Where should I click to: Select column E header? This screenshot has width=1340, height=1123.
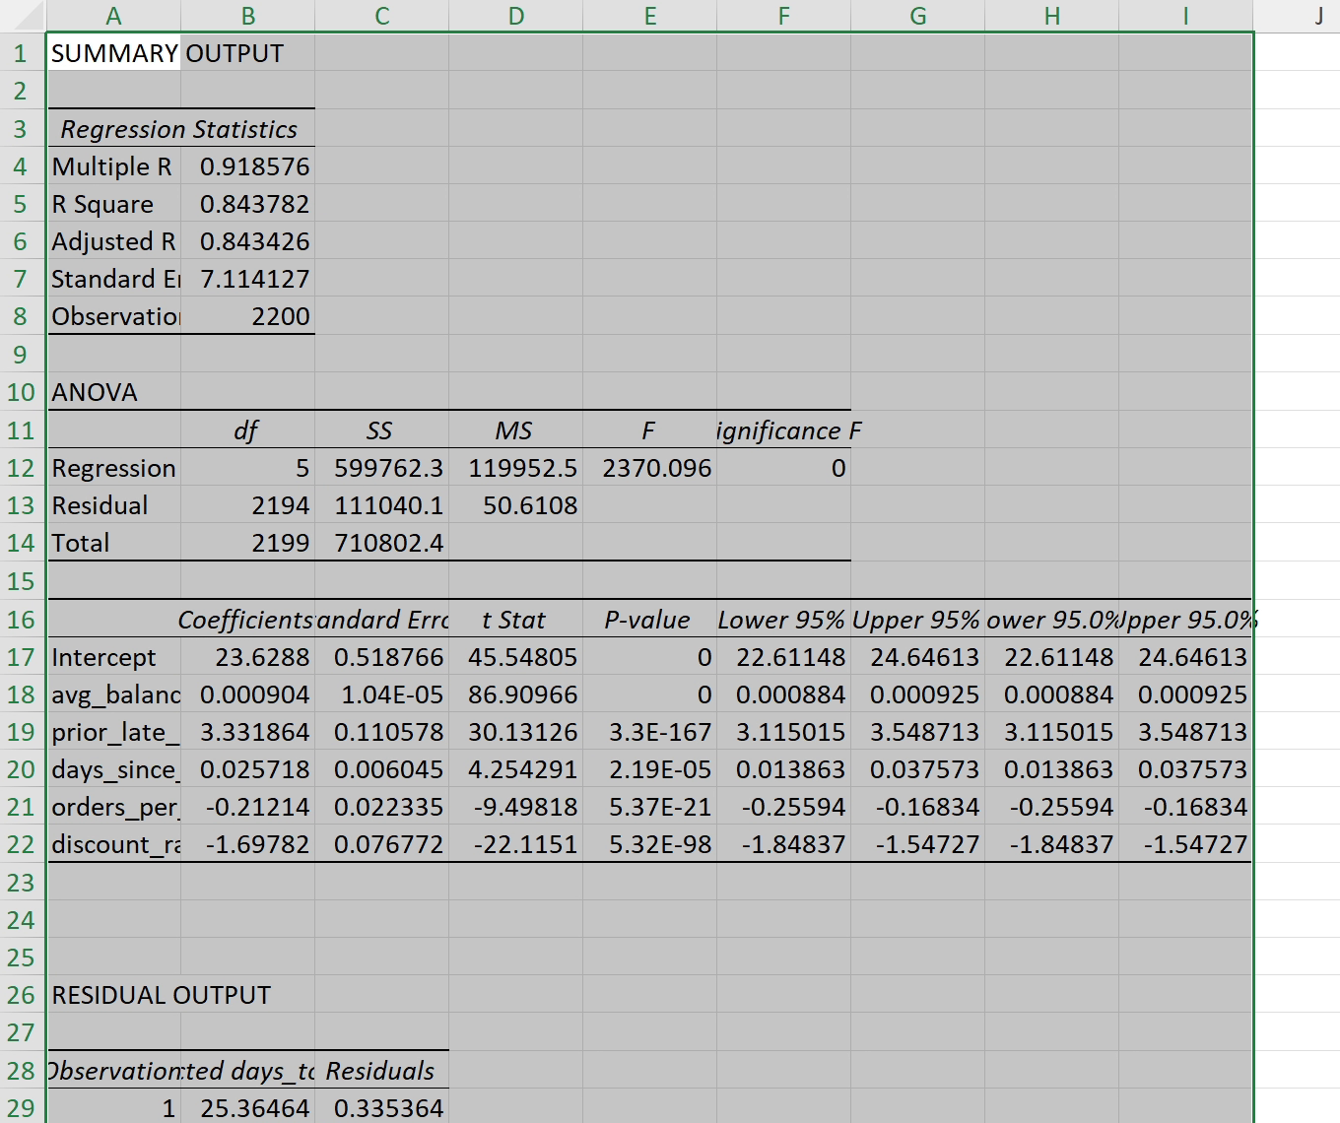(x=649, y=16)
